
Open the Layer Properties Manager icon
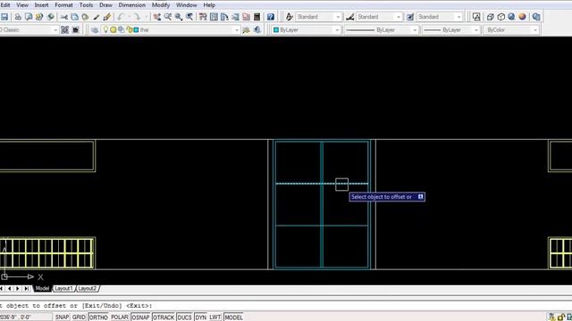coord(95,29)
